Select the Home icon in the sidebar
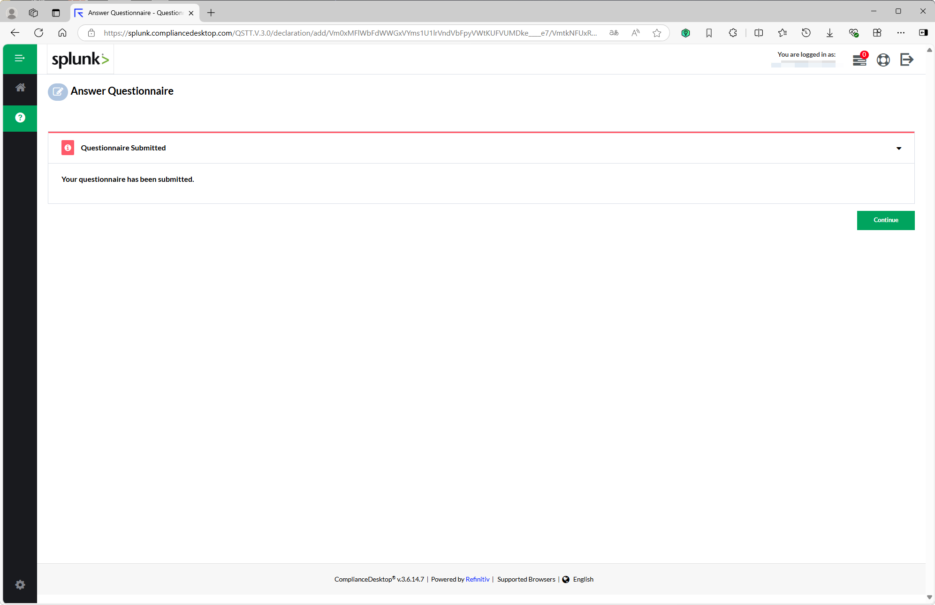This screenshot has width=935, height=605. tap(20, 88)
